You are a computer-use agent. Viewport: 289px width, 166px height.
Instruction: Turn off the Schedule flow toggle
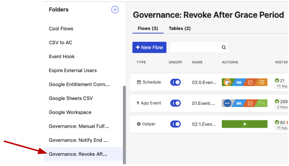tap(175, 82)
